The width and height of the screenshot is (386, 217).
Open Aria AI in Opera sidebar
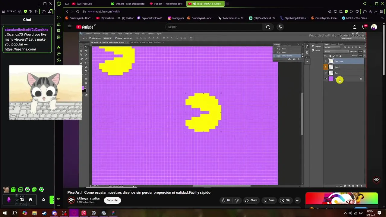click(59, 47)
